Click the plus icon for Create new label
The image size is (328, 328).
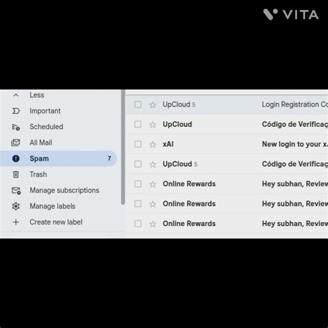(16, 222)
